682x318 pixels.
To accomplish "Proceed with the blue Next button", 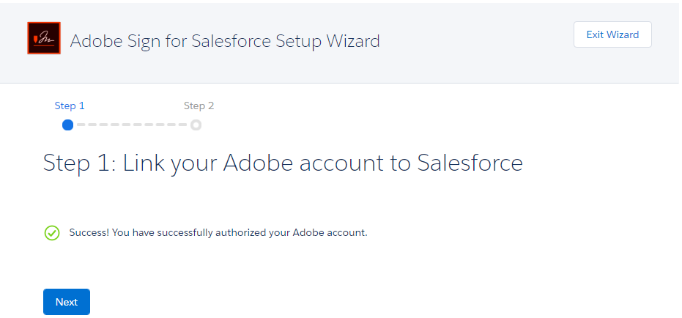I will tap(67, 302).
